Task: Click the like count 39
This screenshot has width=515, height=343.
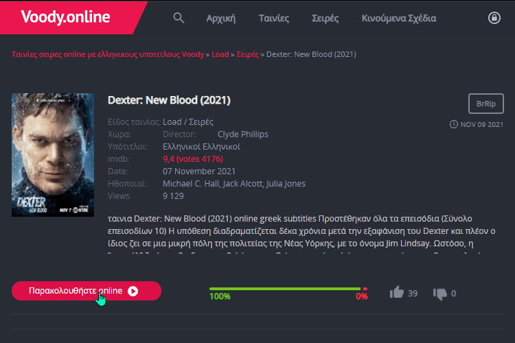Action: [413, 294]
